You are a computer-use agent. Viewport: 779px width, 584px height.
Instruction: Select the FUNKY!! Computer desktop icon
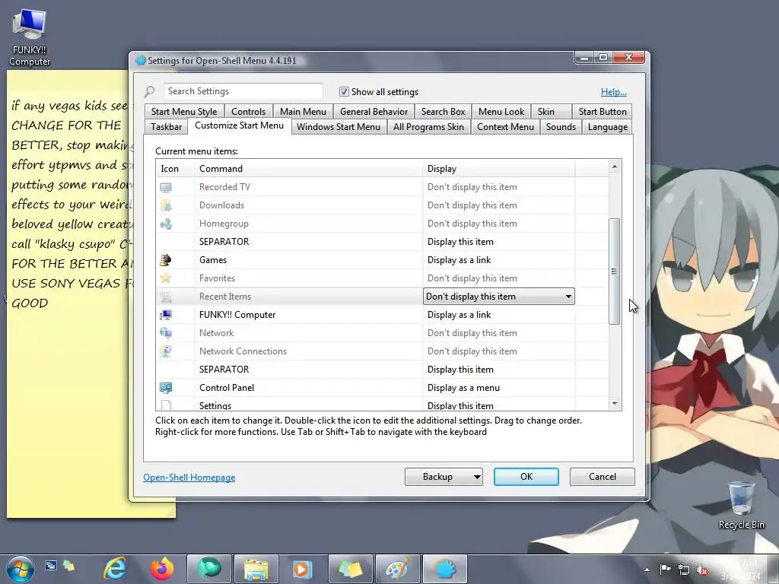click(30, 38)
